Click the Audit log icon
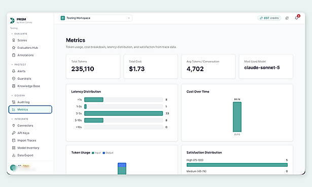The width and height of the screenshot is (312, 187). coord(14,102)
